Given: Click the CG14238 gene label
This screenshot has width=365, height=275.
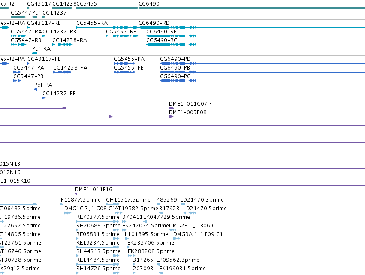Looking at the screenshot, I should click(x=64, y=4).
